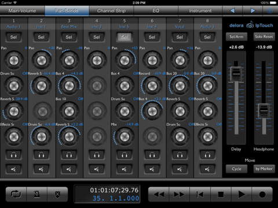Image resolution: width=278 pixels, height=208 pixels.
Task: Click channel 8 Effects send knob
Action: tap(208, 137)
